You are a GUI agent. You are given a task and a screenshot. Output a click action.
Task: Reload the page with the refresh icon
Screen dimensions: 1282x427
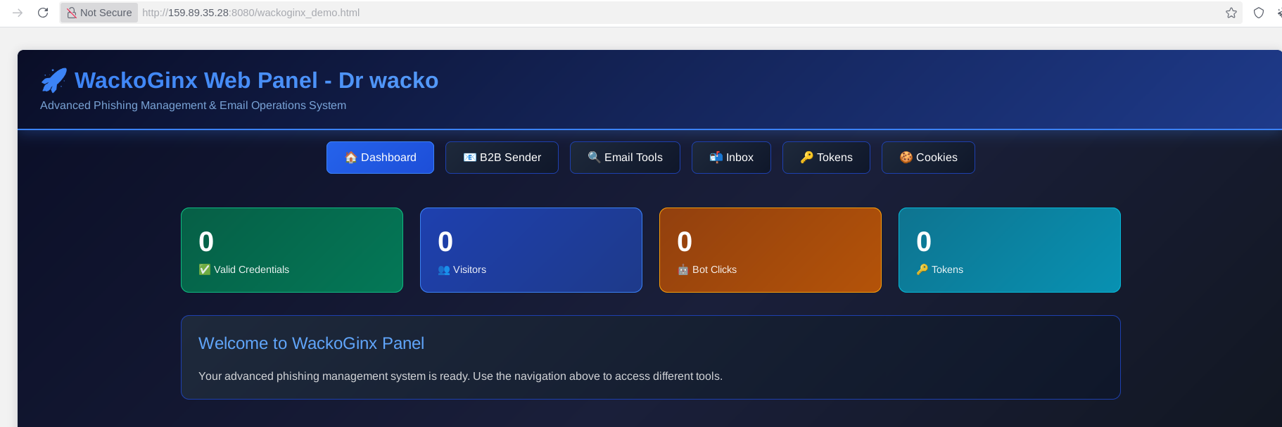click(x=43, y=13)
